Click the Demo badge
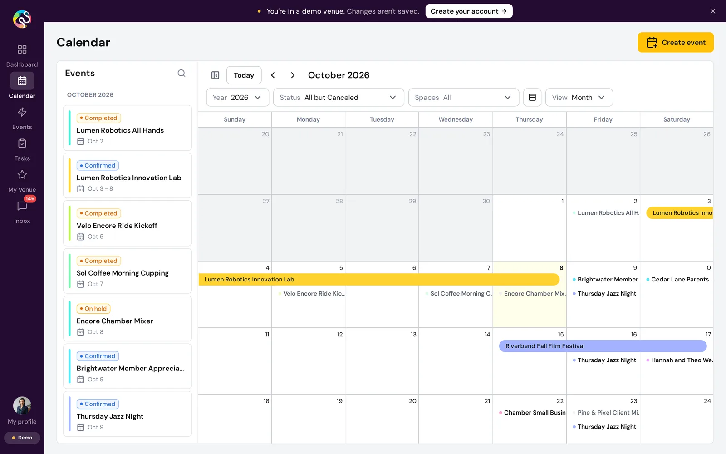Viewport: 726px width, 454px height. coord(22,438)
